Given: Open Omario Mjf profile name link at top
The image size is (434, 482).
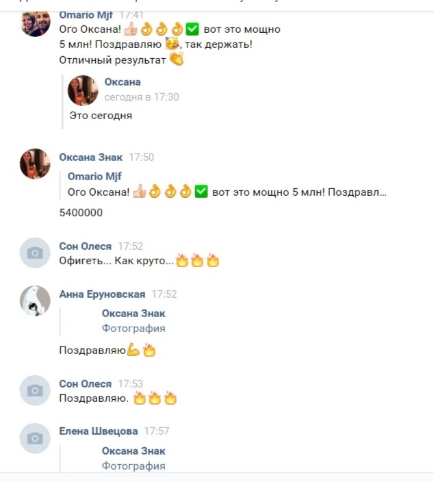Looking at the screenshot, I should (x=86, y=15).
